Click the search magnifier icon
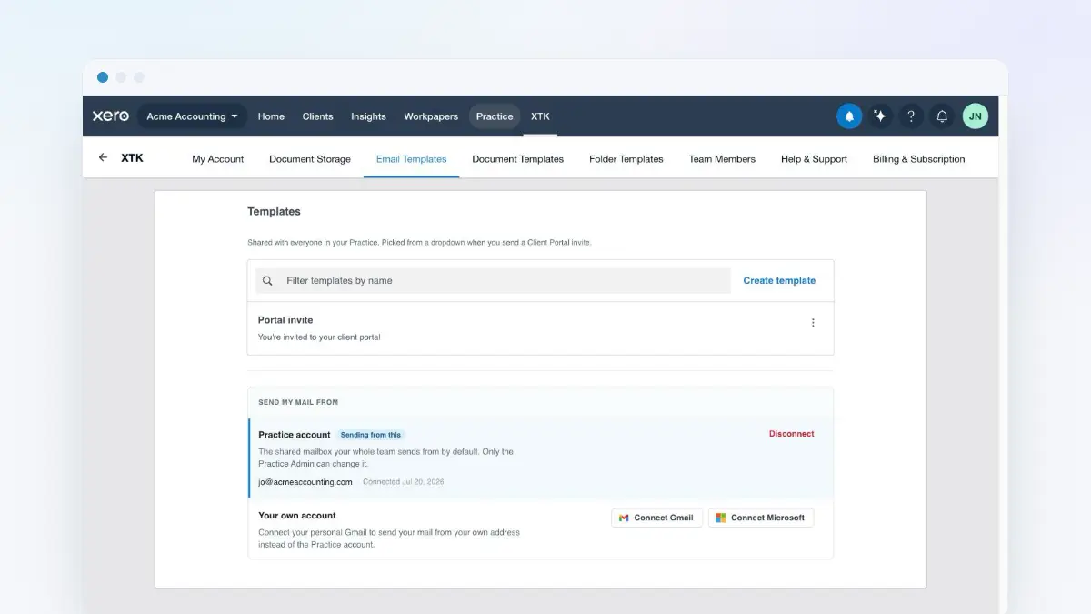 coord(267,281)
